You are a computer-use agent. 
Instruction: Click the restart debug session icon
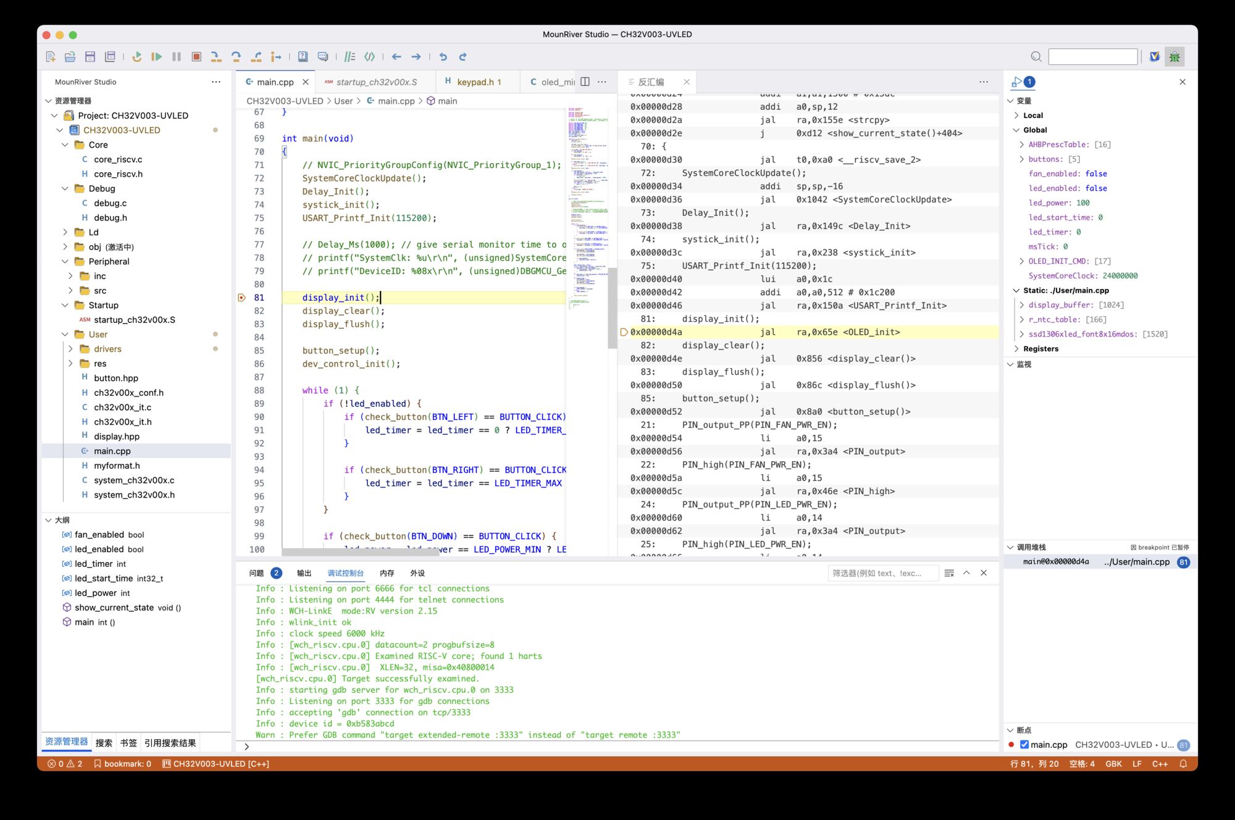point(136,57)
